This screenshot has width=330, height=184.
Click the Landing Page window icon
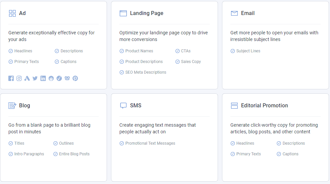click(123, 13)
